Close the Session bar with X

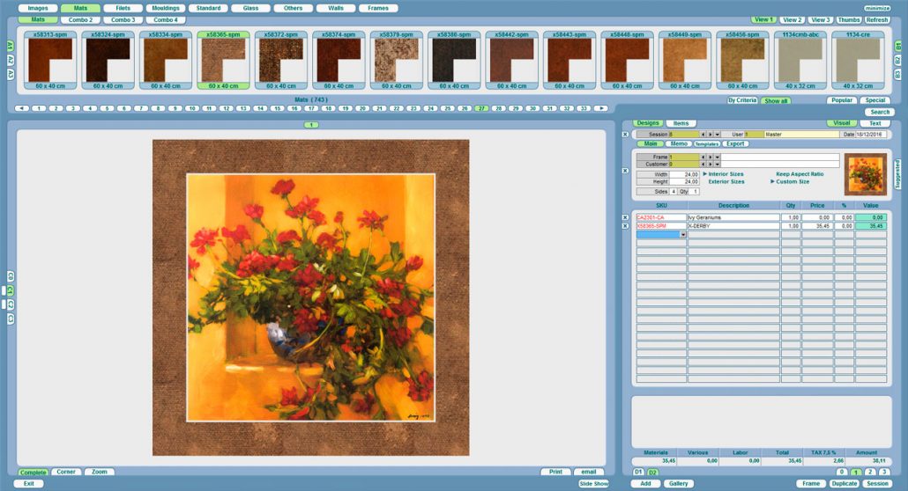(625, 134)
